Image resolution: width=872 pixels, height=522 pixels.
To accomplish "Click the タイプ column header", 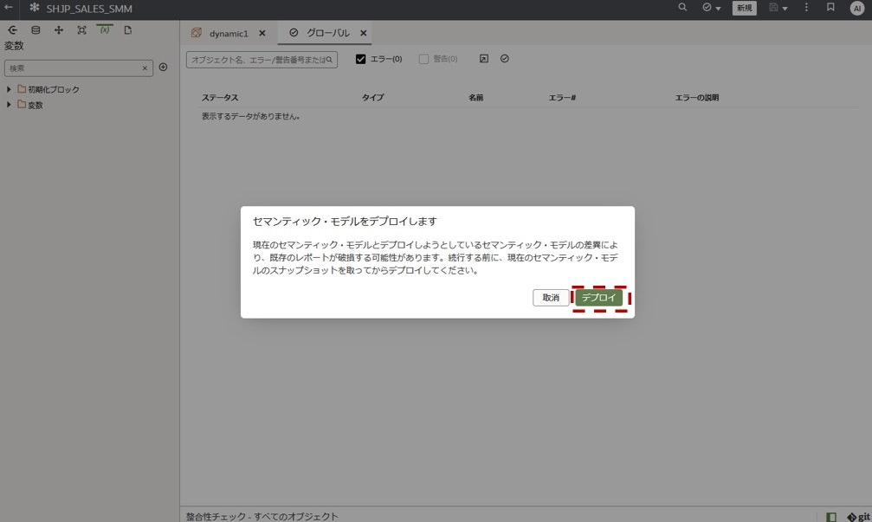I will pos(372,97).
